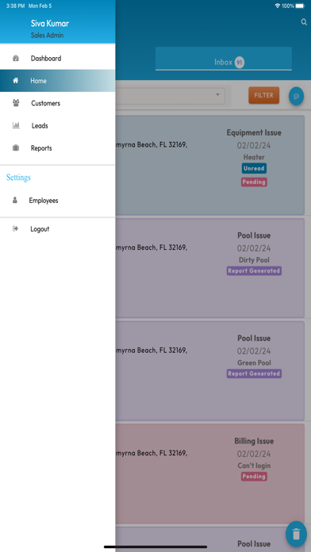Click the Dashboard gauge icon

pyautogui.click(x=16, y=59)
